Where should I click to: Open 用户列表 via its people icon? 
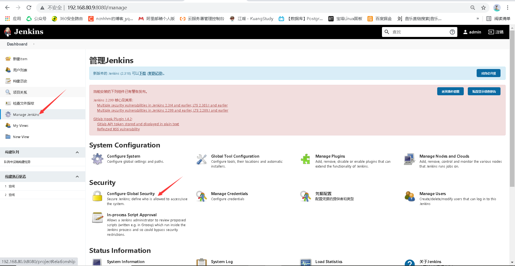coord(8,70)
